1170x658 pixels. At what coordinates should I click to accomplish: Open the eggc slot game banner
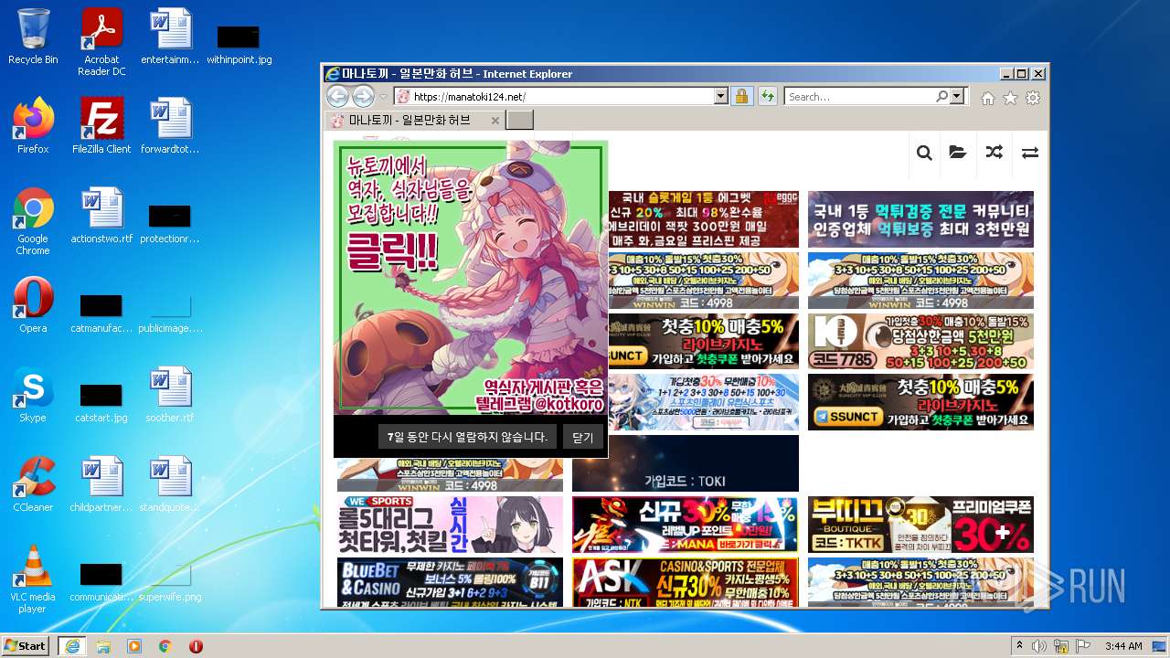pyautogui.click(x=703, y=219)
